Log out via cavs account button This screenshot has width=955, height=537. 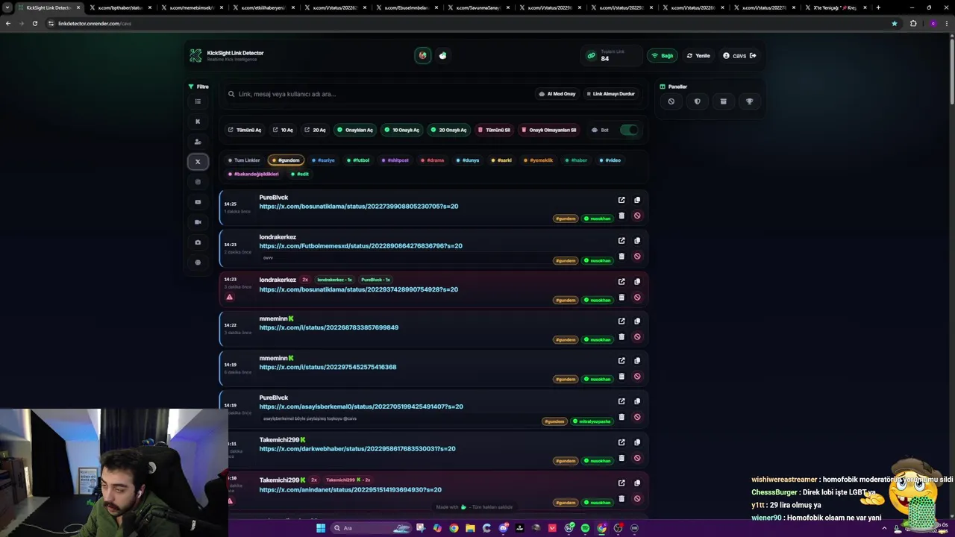[739, 55]
